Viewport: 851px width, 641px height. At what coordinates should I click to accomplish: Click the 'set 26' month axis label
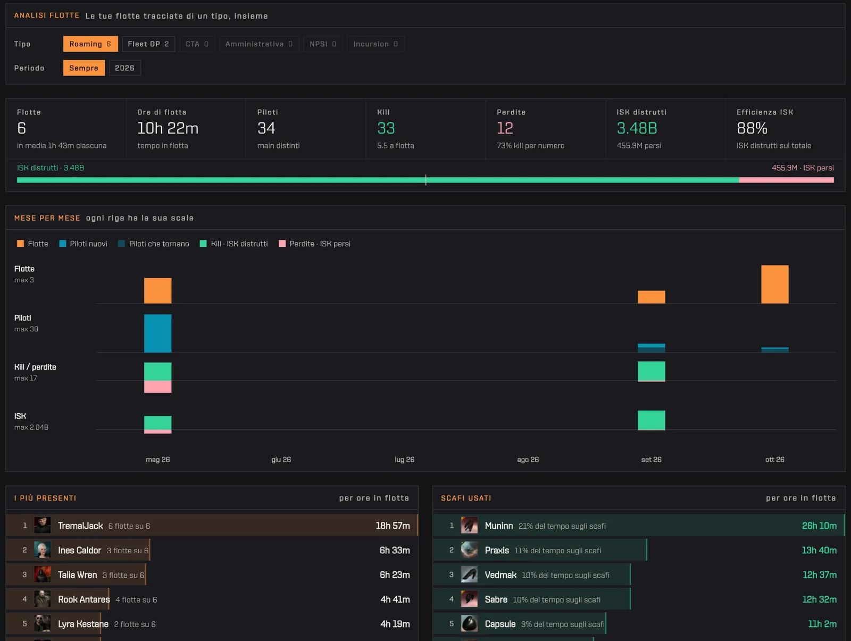(x=651, y=460)
